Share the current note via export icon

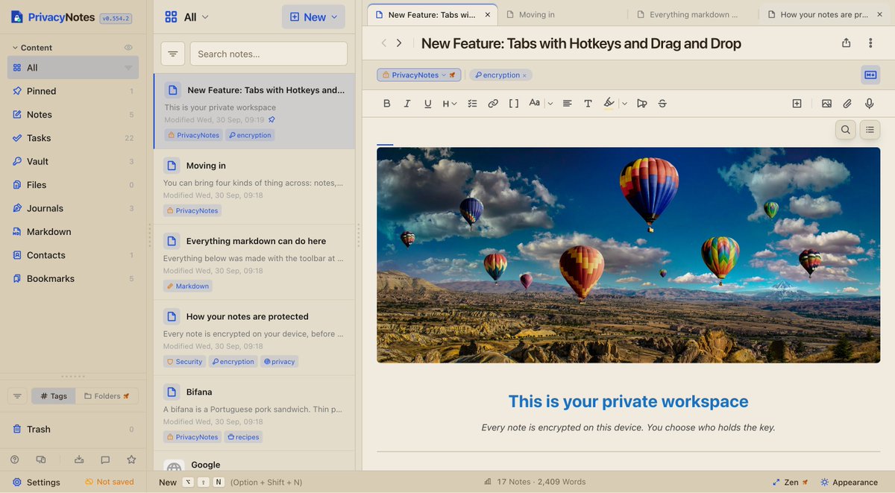847,43
